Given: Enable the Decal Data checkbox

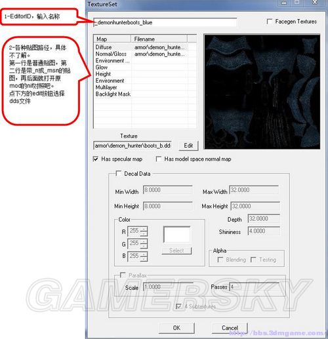Looking at the screenshot, I should click(119, 174).
